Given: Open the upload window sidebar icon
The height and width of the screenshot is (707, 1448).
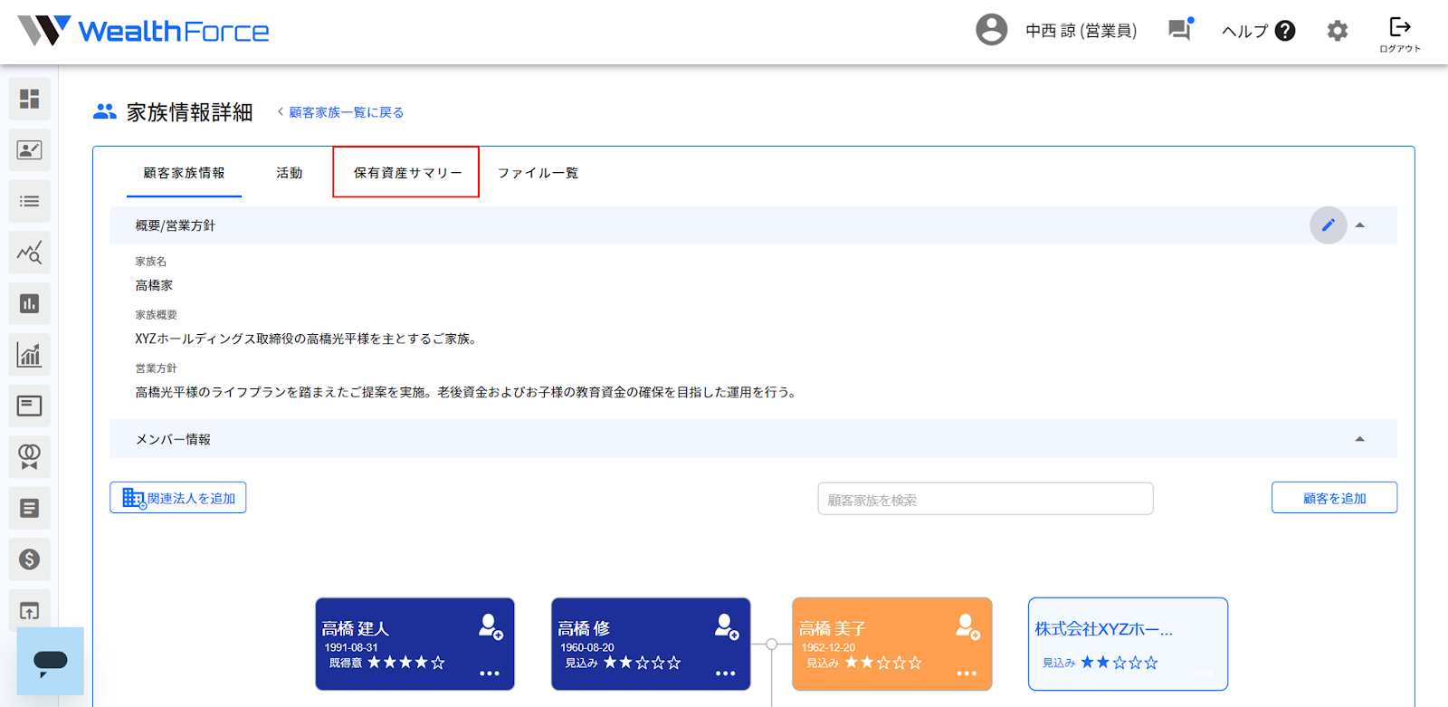Looking at the screenshot, I should [29, 611].
